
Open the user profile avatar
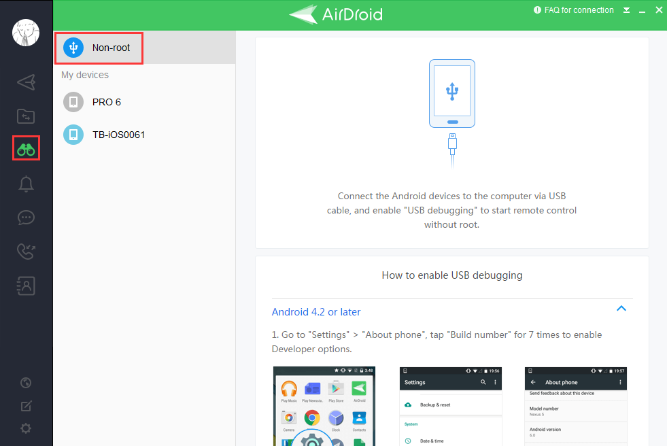tap(26, 33)
